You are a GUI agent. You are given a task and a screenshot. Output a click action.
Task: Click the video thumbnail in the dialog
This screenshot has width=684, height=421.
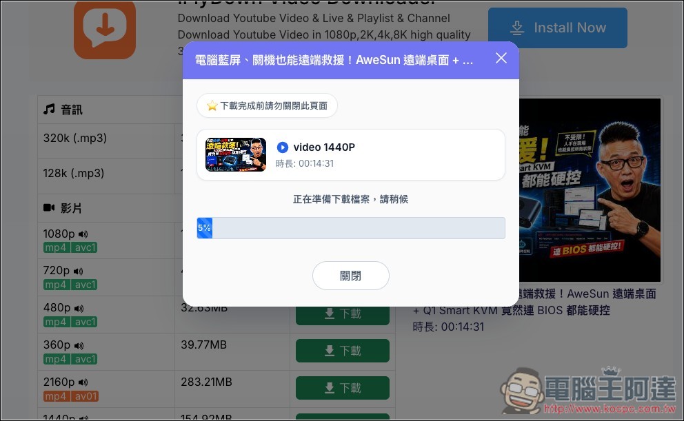tap(236, 155)
